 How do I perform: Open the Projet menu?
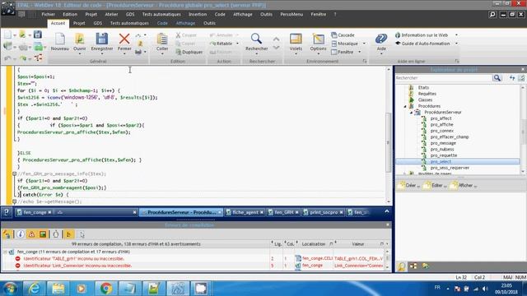(91, 15)
